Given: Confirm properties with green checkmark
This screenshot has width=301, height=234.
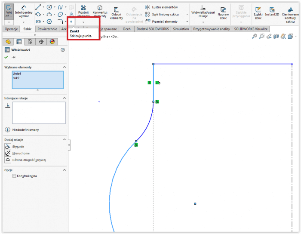Looking at the screenshot, I should [x=6, y=57].
